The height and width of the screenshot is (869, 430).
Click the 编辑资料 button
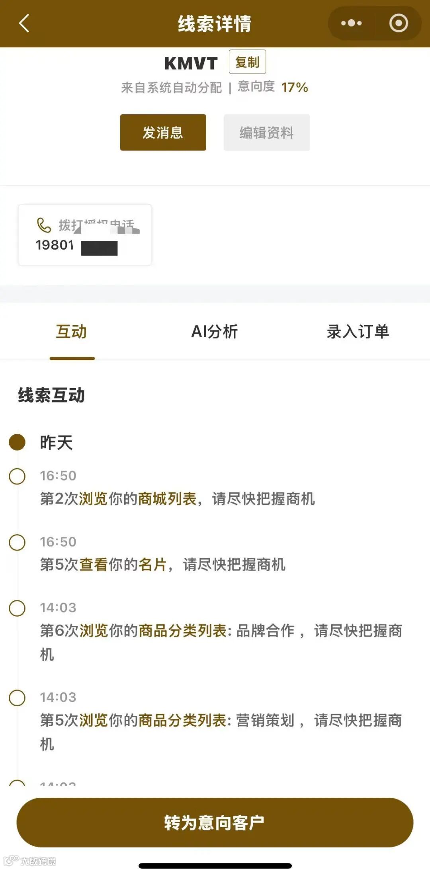click(x=266, y=133)
